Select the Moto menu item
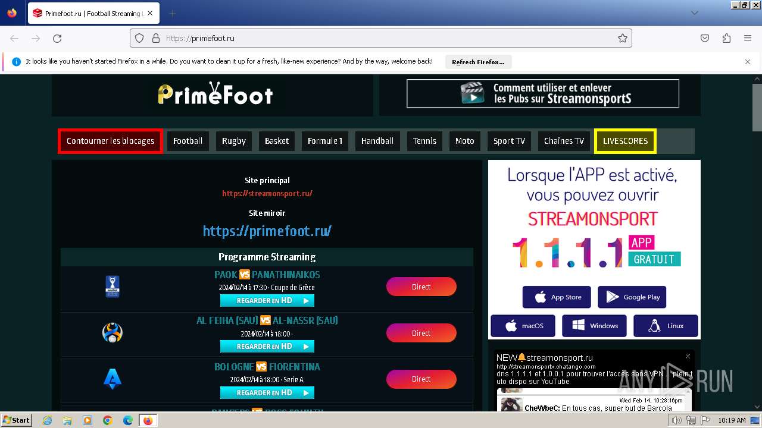Screen dimensions: 762x428 (x=465, y=141)
